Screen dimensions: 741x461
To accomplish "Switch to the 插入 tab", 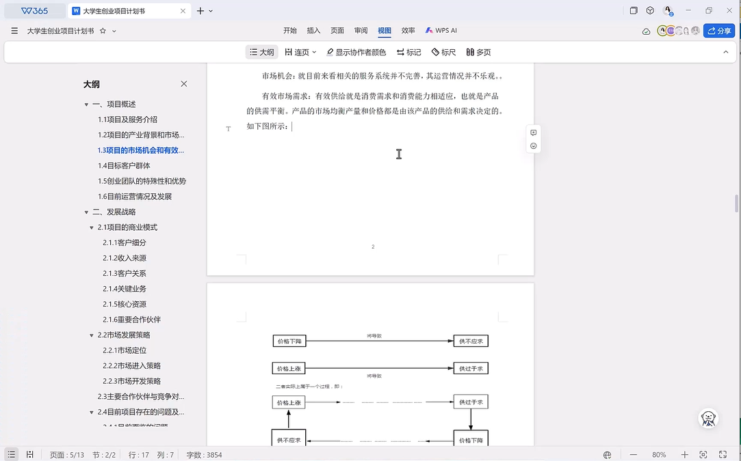I will pos(313,31).
